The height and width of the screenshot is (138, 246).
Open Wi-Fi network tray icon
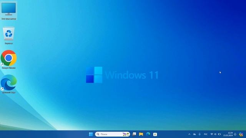(x=212, y=134)
